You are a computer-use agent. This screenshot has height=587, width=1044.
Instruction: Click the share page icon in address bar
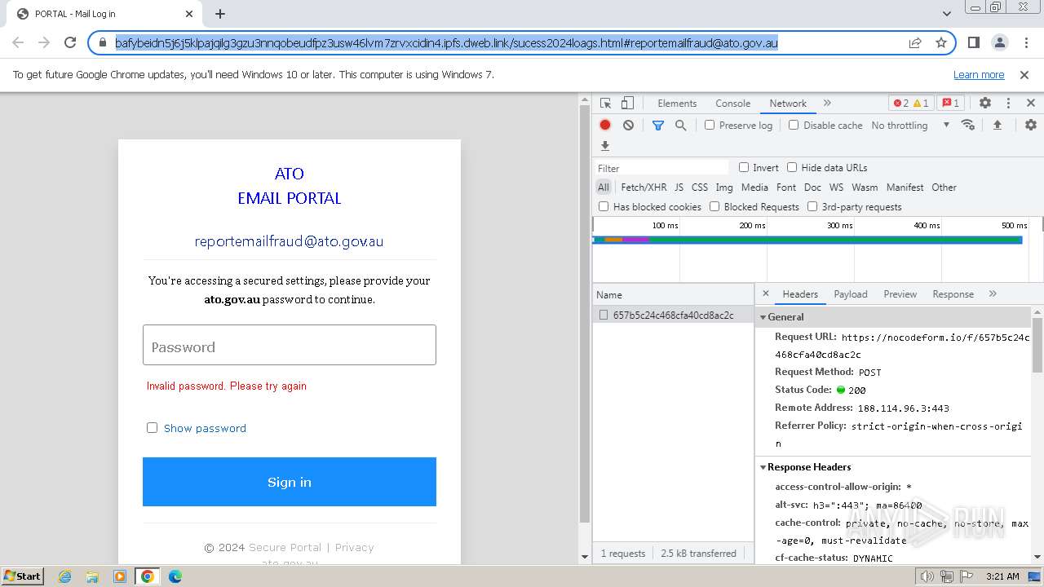click(x=915, y=43)
